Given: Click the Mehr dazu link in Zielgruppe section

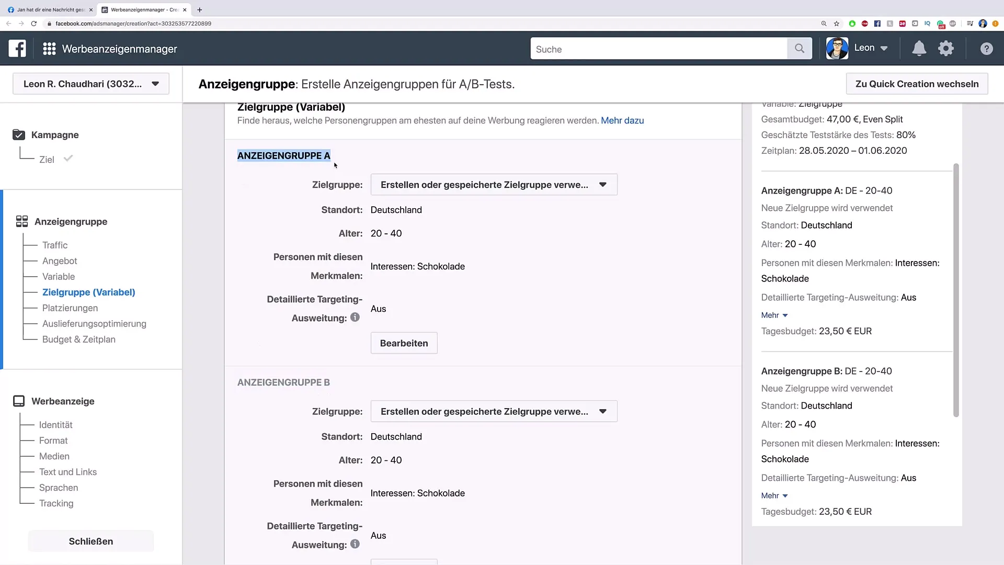Looking at the screenshot, I should pyautogui.click(x=622, y=121).
